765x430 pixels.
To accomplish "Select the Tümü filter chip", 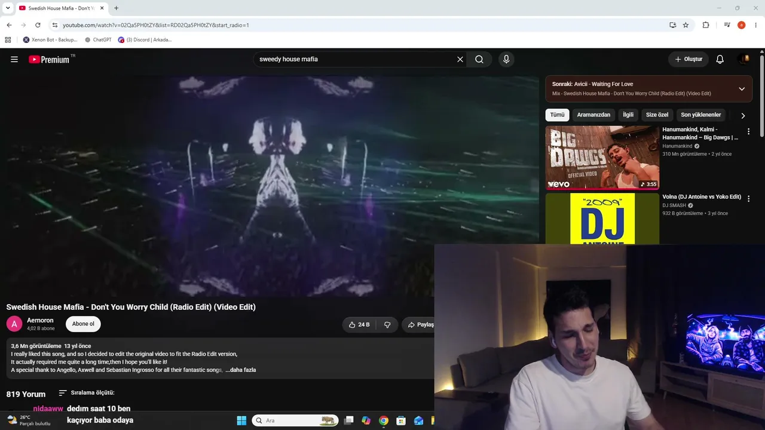I will pos(557,115).
